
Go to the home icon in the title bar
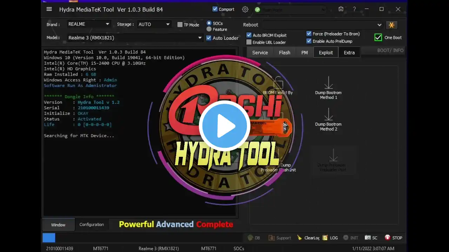pyautogui.click(x=341, y=9)
